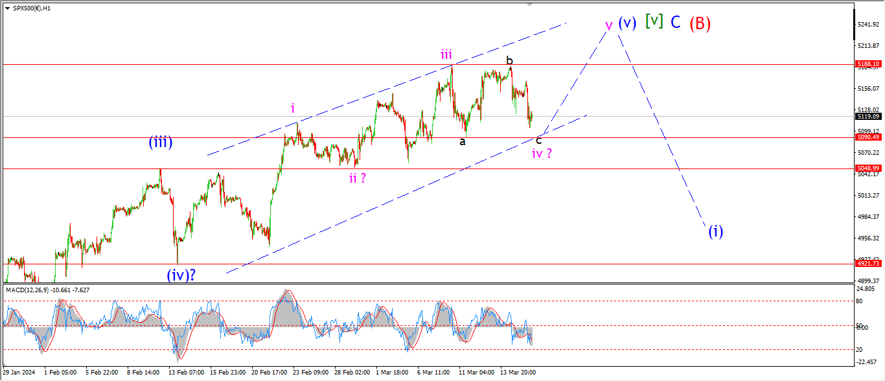Select the red (B) wave label

click(x=700, y=24)
